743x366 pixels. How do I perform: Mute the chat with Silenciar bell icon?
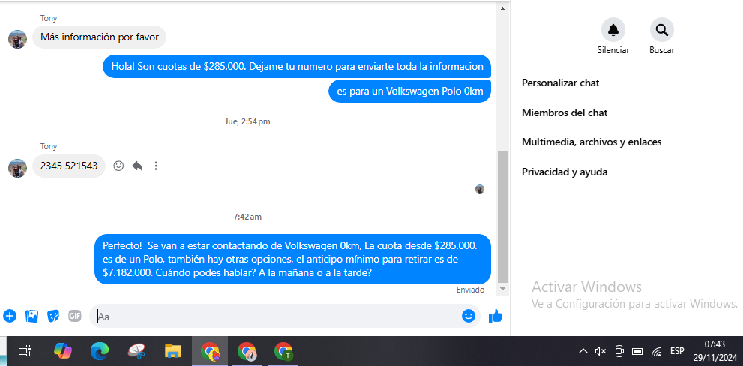613,30
